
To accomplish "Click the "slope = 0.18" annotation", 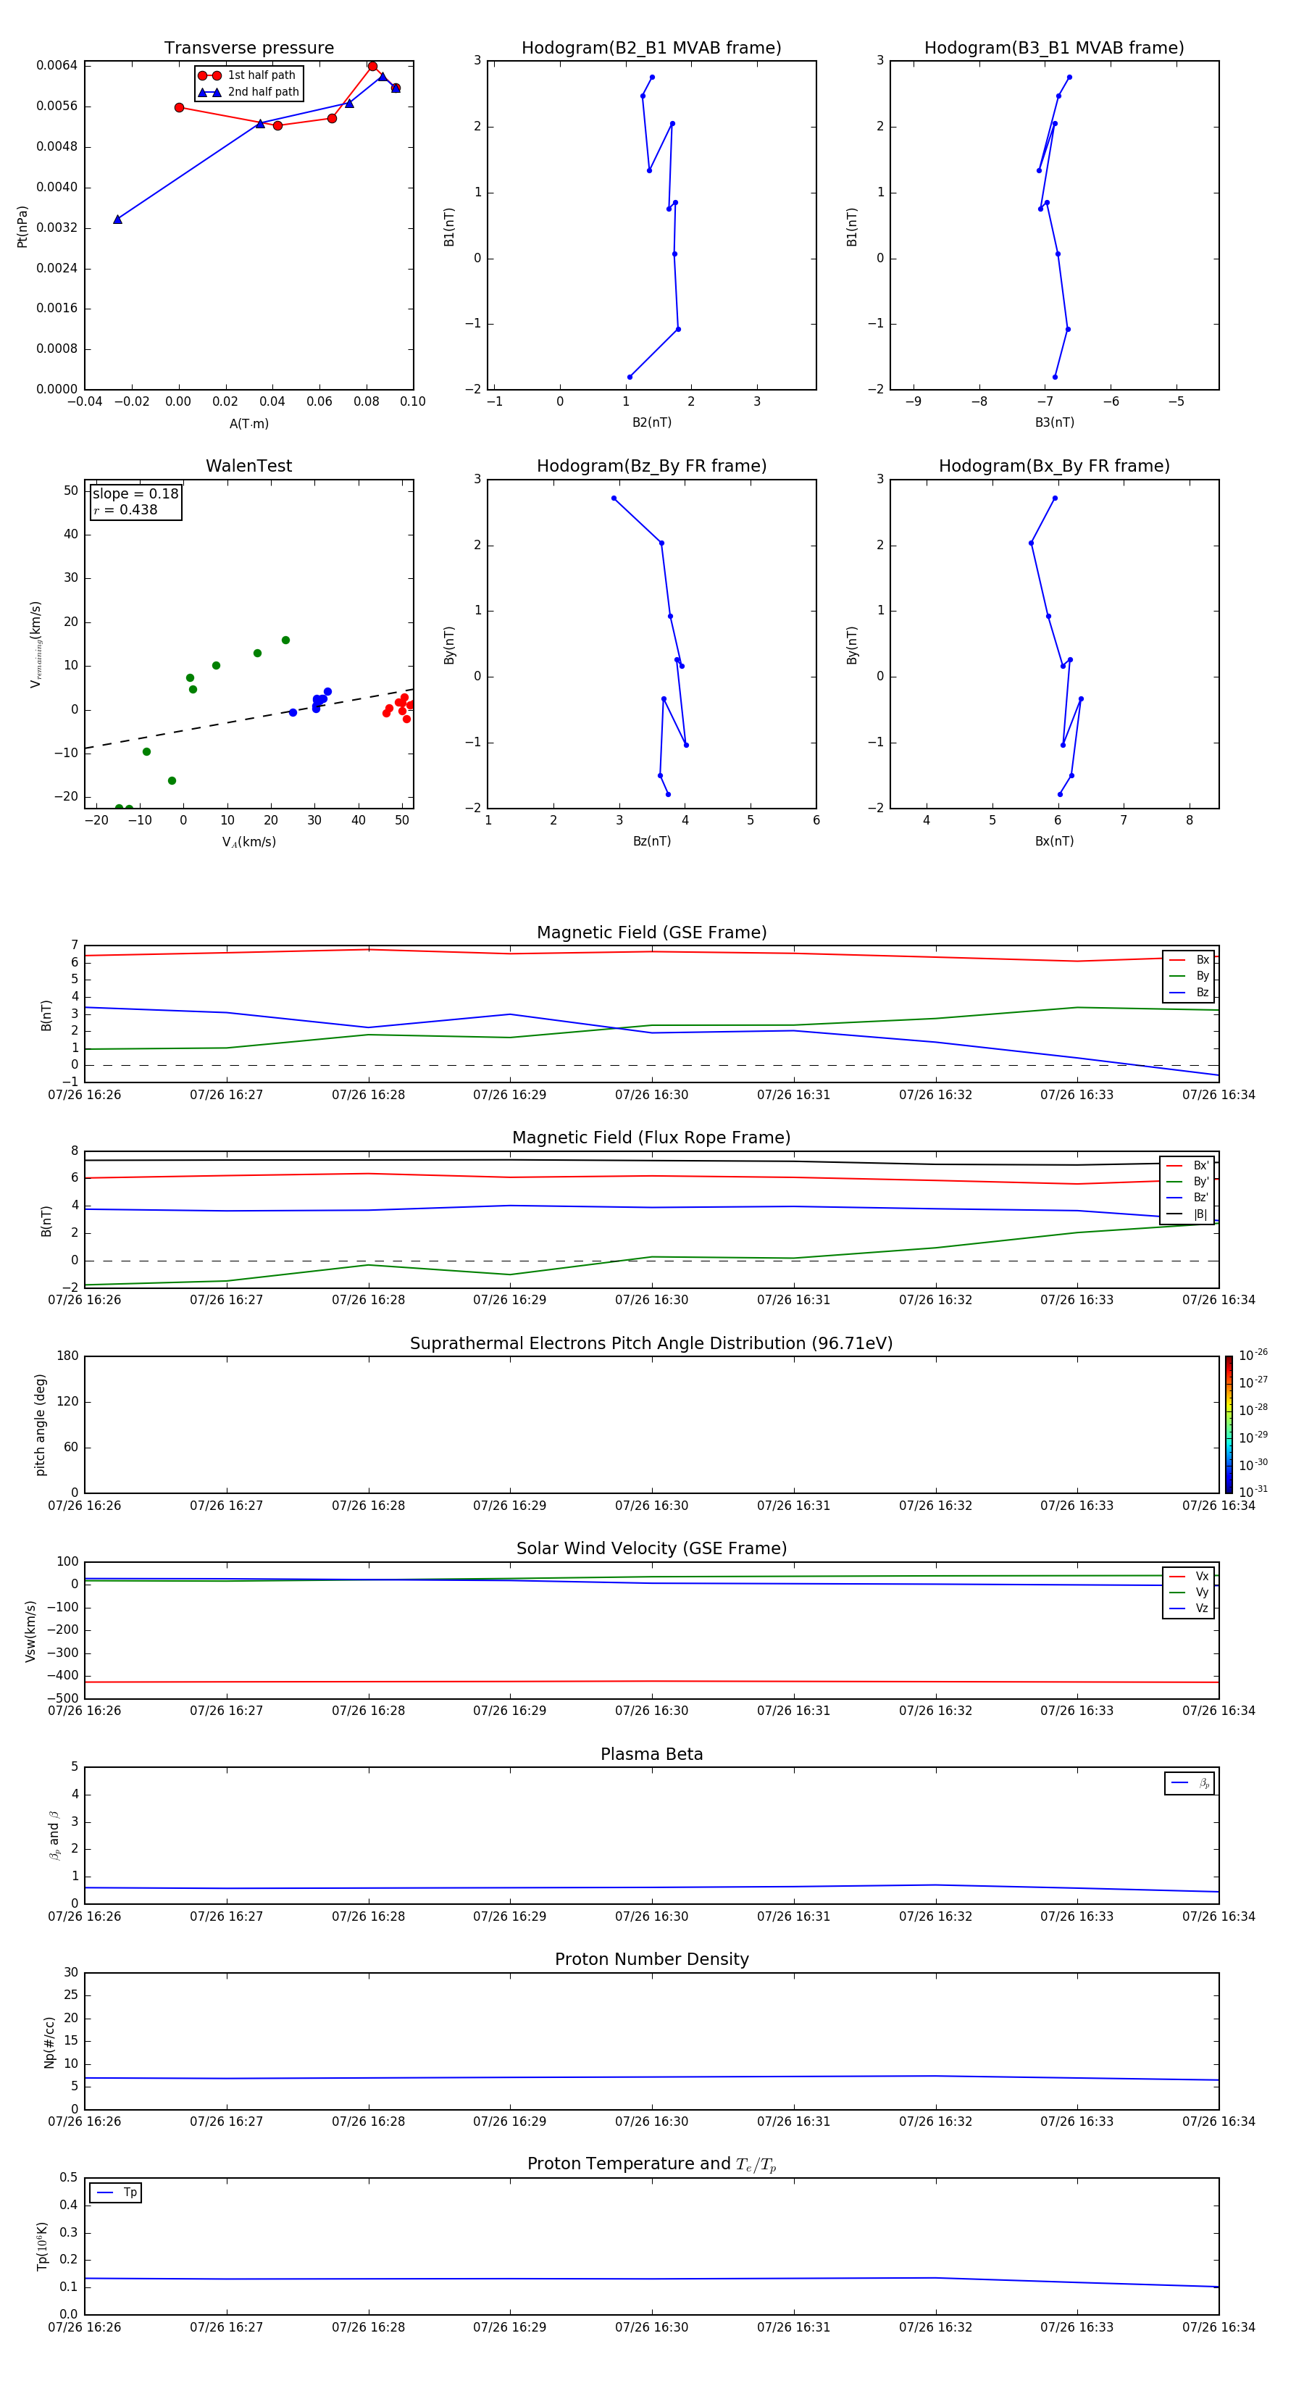I will click(x=135, y=494).
